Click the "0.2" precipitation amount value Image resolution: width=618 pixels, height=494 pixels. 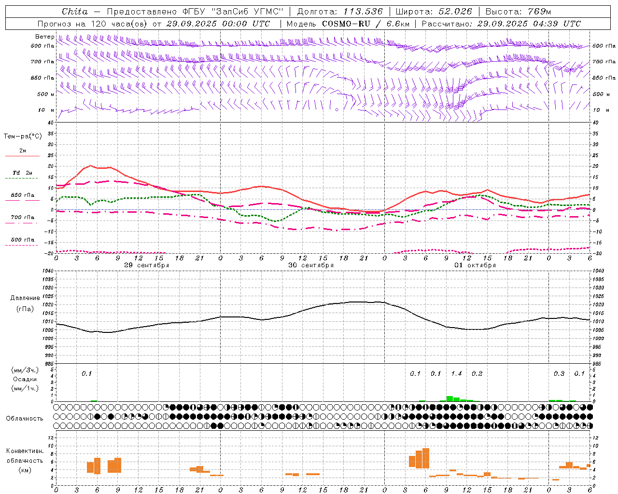(x=477, y=374)
